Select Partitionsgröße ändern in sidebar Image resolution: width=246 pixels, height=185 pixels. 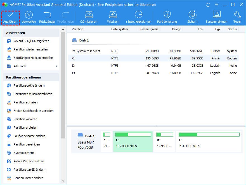coord(29,85)
